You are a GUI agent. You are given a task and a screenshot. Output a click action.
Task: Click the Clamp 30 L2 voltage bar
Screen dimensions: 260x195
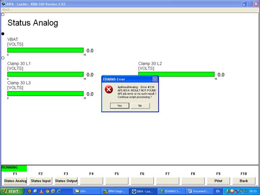tap(176, 74)
